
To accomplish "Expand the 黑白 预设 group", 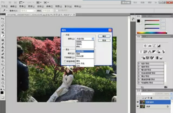I will pos(139,76).
